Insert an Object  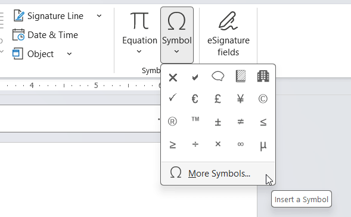click(33, 54)
